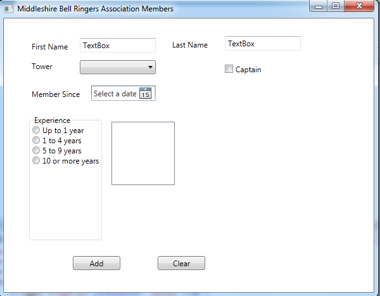
Task: Minimize the Bell Ringers window
Action: coord(319,6)
